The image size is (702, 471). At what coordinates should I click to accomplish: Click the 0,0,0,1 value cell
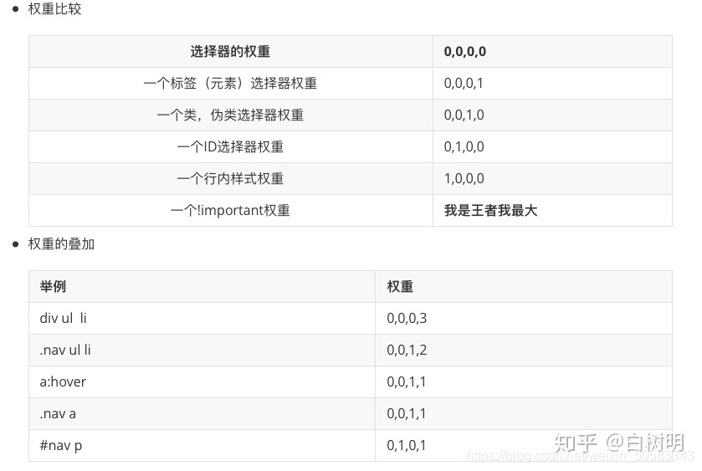552,84
